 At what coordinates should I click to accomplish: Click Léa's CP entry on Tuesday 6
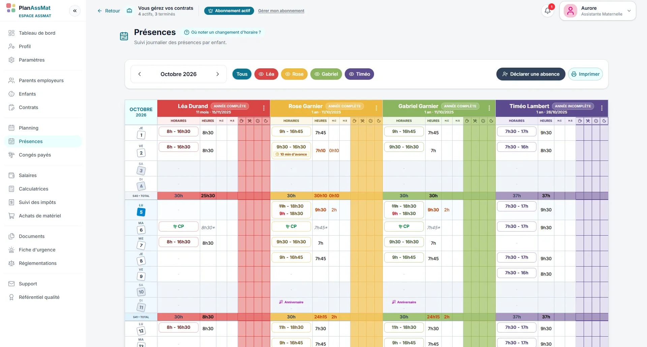179,227
